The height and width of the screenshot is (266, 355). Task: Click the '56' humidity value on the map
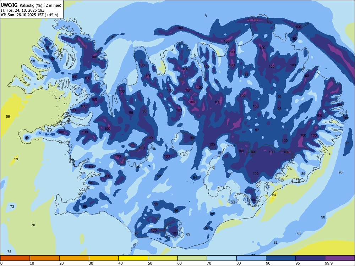point(8,116)
